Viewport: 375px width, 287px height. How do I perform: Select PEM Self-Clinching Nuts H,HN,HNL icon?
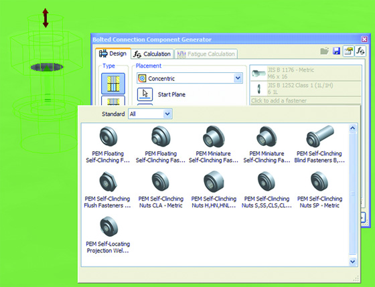[214, 182]
